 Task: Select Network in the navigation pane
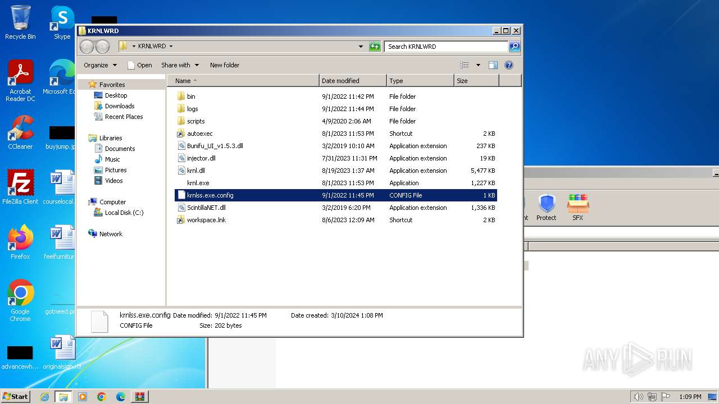point(111,234)
